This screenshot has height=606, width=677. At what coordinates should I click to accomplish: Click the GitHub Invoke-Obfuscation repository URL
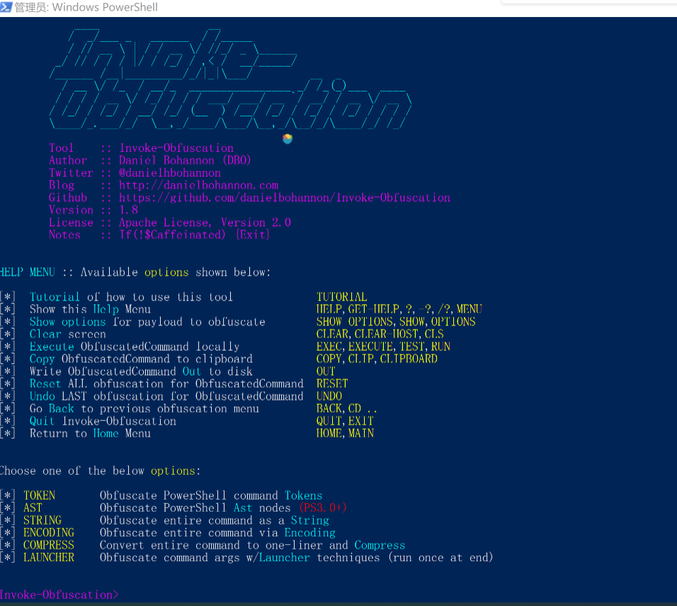pos(285,198)
